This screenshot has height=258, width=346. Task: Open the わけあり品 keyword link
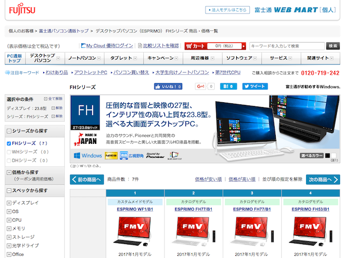(x=57, y=72)
